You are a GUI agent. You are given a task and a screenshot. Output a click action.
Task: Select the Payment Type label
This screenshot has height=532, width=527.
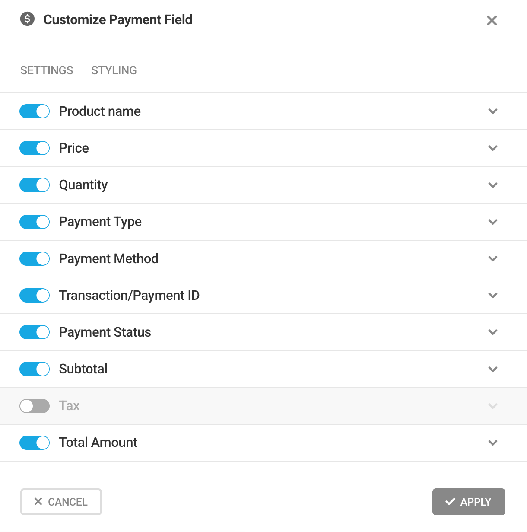coord(100,222)
